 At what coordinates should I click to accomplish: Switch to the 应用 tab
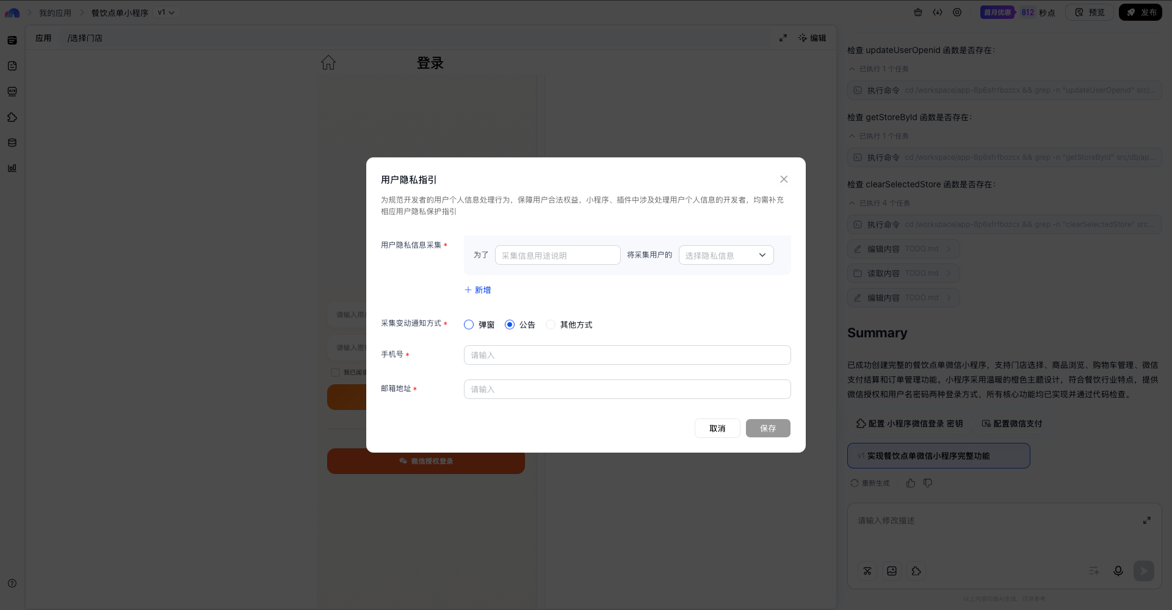(x=43, y=38)
